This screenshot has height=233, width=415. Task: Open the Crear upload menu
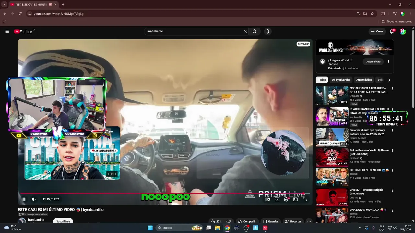(x=377, y=31)
